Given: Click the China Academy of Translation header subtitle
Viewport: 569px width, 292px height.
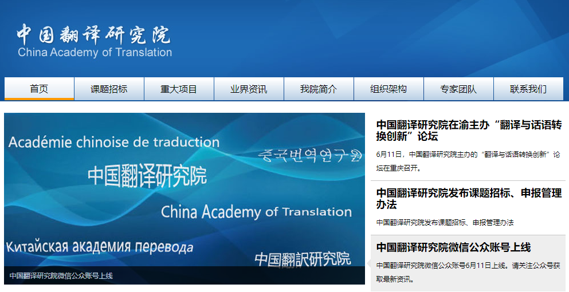Looking at the screenshot, I should pos(95,53).
